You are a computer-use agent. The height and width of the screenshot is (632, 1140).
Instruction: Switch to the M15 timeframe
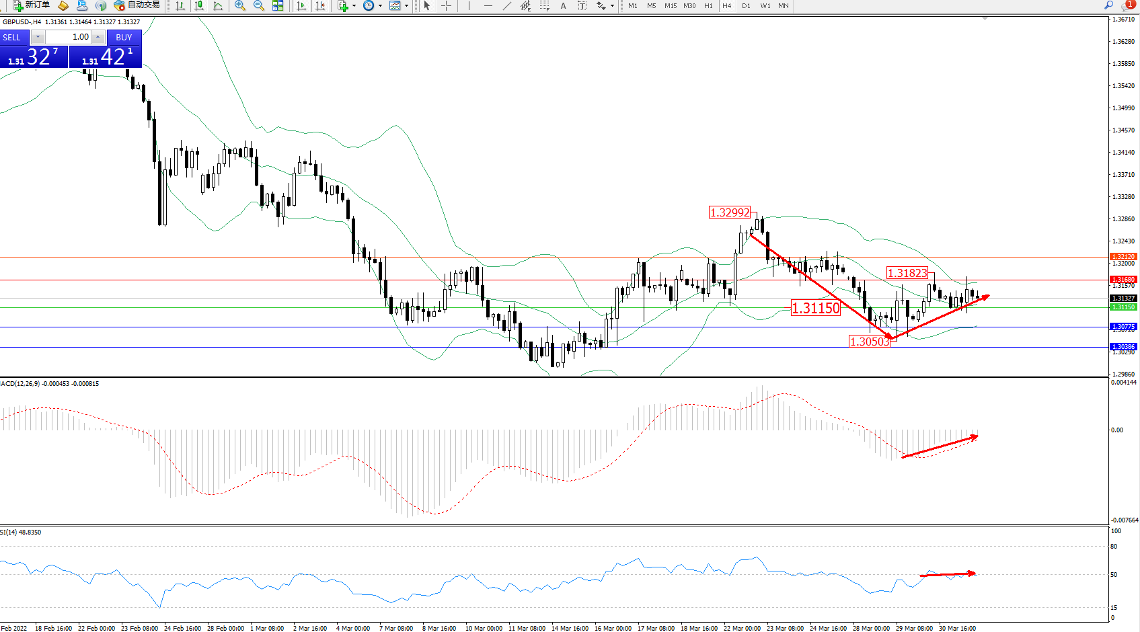point(671,5)
